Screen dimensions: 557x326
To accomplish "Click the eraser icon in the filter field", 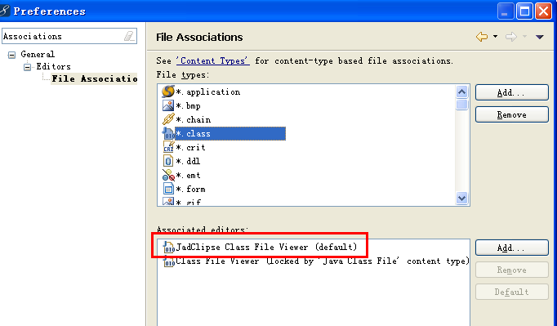I will (x=129, y=36).
